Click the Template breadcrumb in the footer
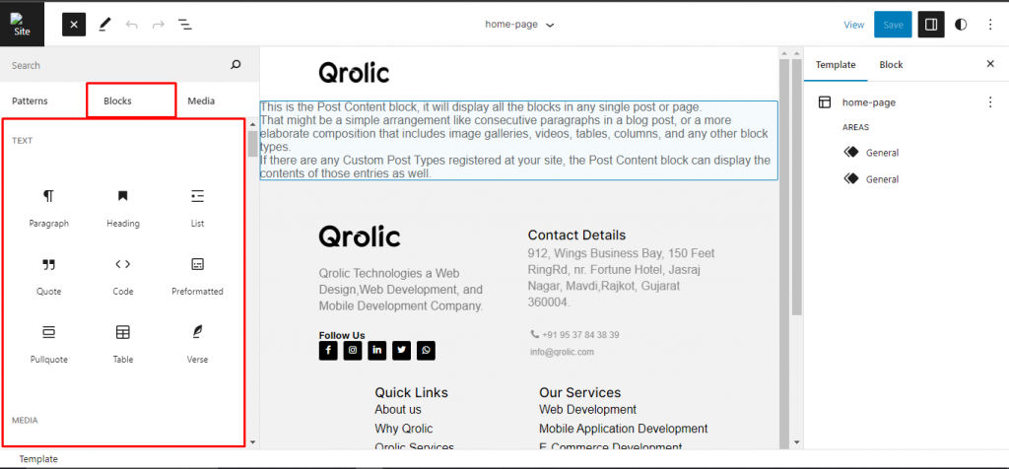The height and width of the screenshot is (469, 1009). click(38, 459)
